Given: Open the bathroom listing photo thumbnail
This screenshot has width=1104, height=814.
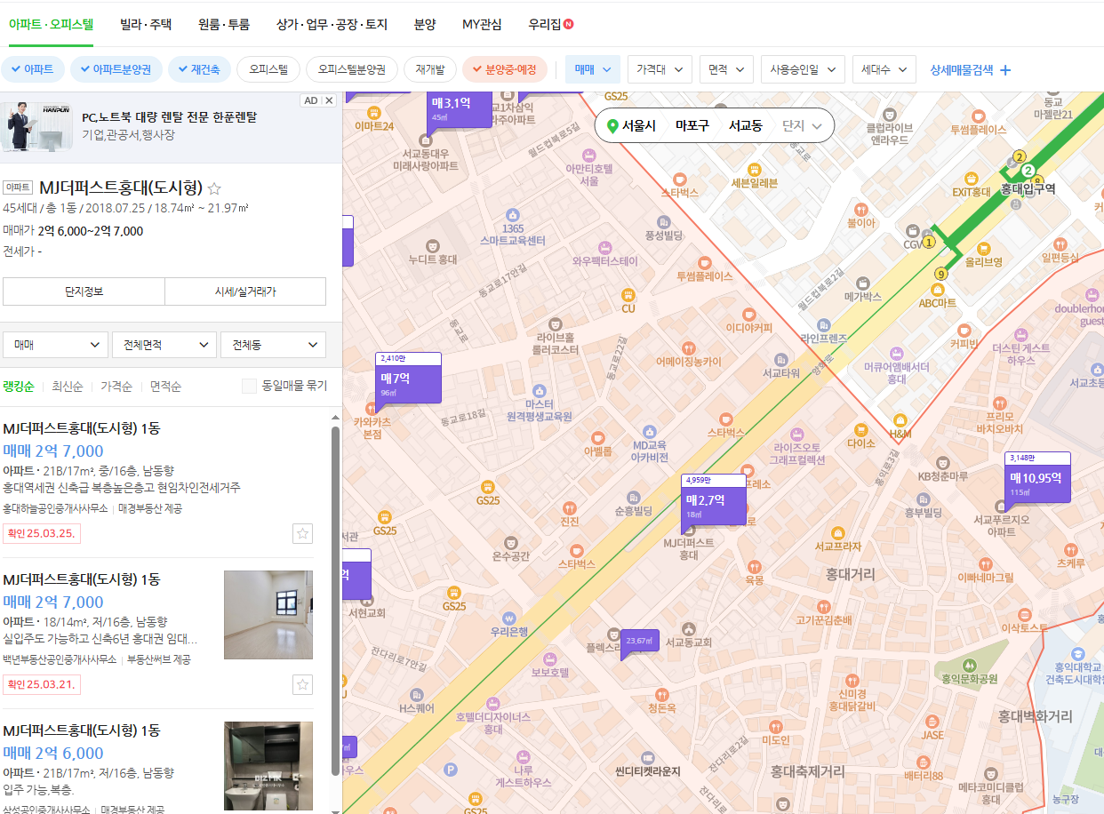Looking at the screenshot, I should [x=268, y=766].
